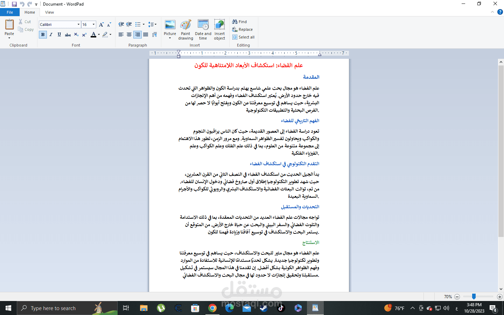Open the Paragraph settings dialog

155,35
